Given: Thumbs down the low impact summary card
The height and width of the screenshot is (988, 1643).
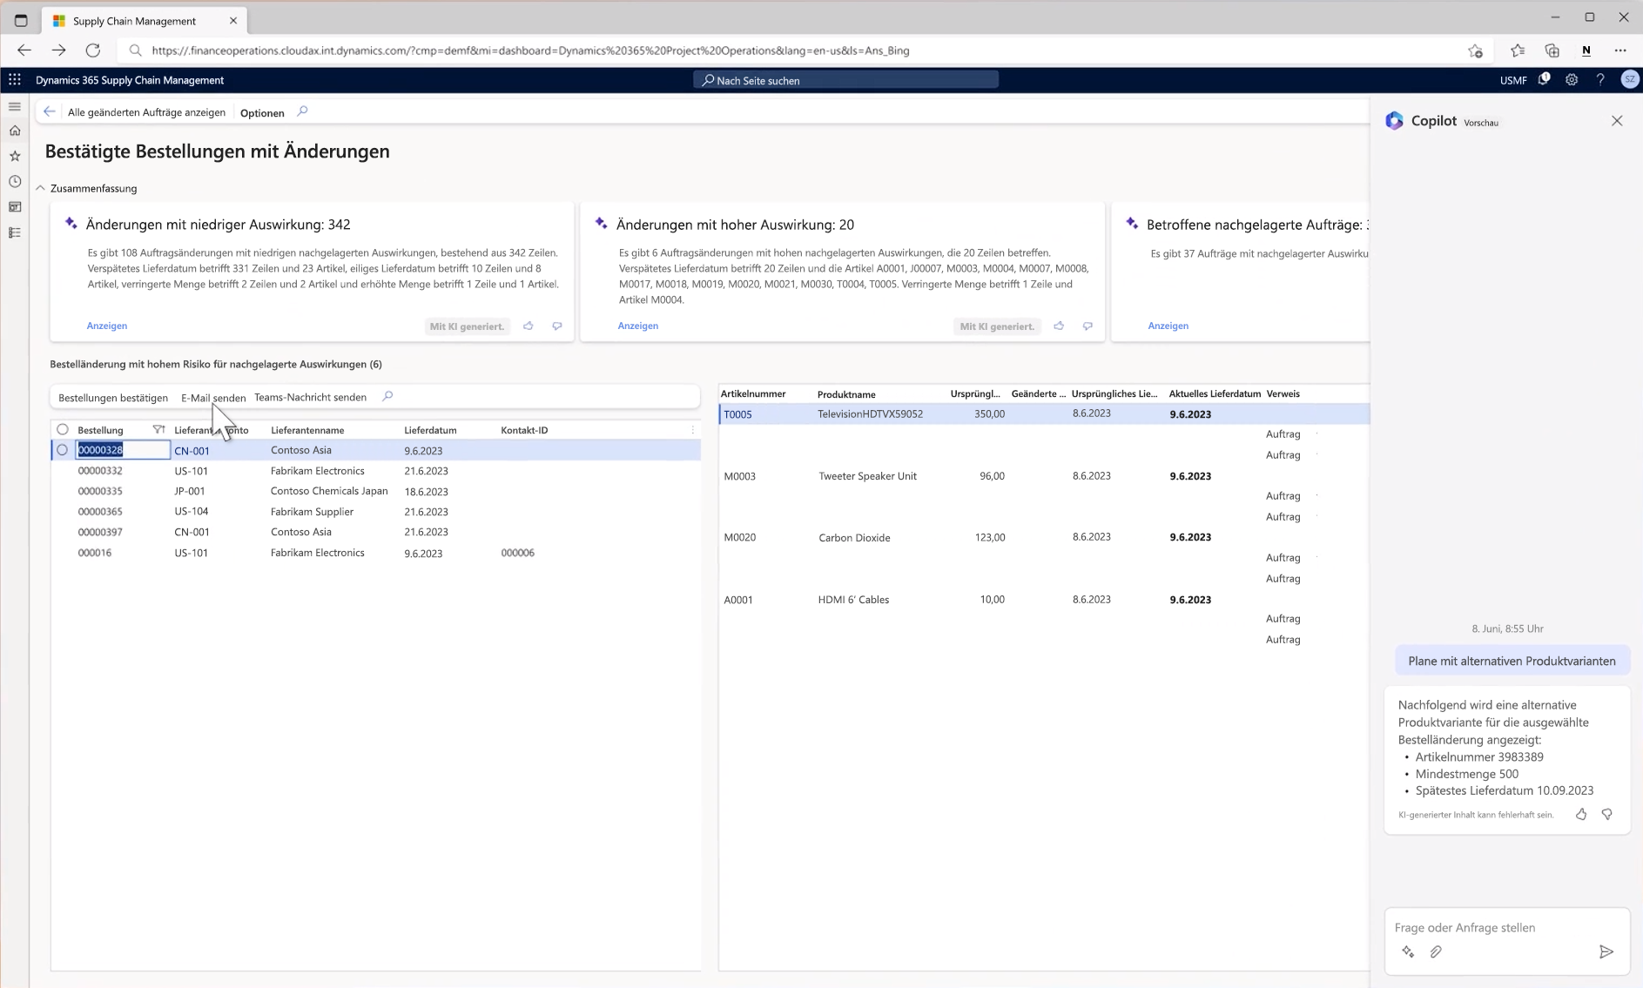Looking at the screenshot, I should pyautogui.click(x=557, y=326).
